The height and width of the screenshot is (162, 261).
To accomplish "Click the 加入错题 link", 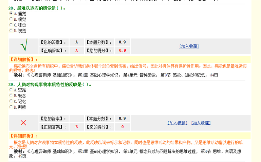I will [x=177, y=123].
